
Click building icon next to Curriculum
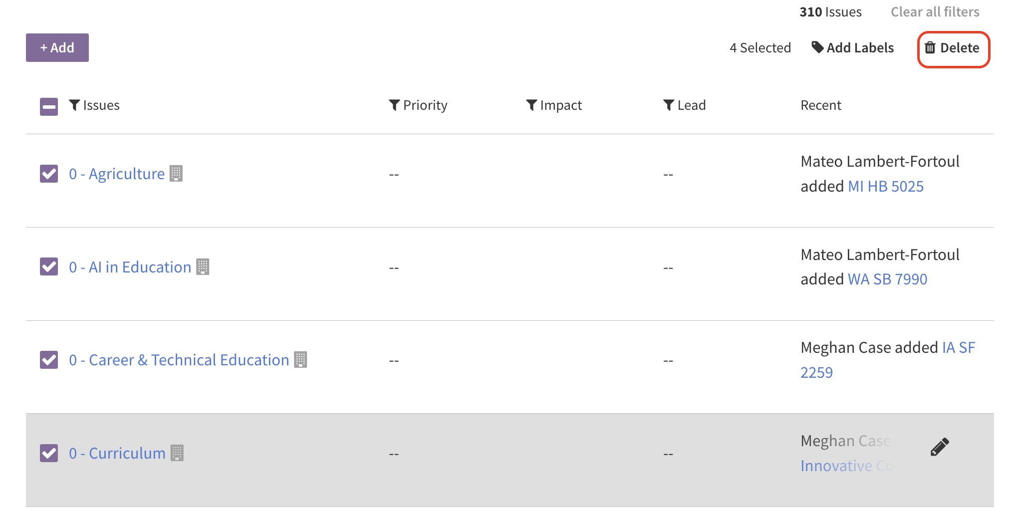(177, 453)
